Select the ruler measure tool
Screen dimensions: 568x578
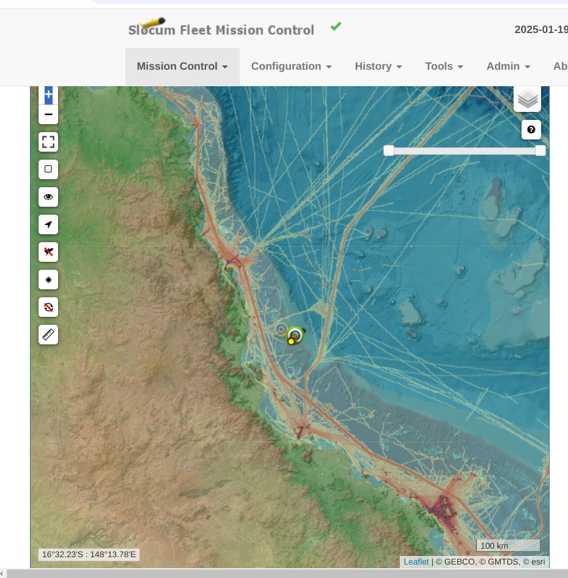(48, 335)
